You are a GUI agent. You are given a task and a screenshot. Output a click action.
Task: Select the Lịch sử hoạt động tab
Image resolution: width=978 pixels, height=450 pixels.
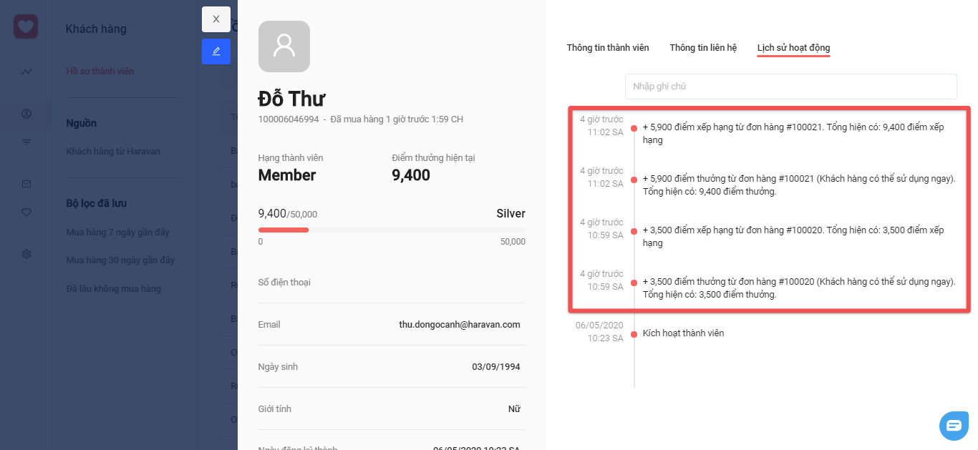[x=793, y=48]
